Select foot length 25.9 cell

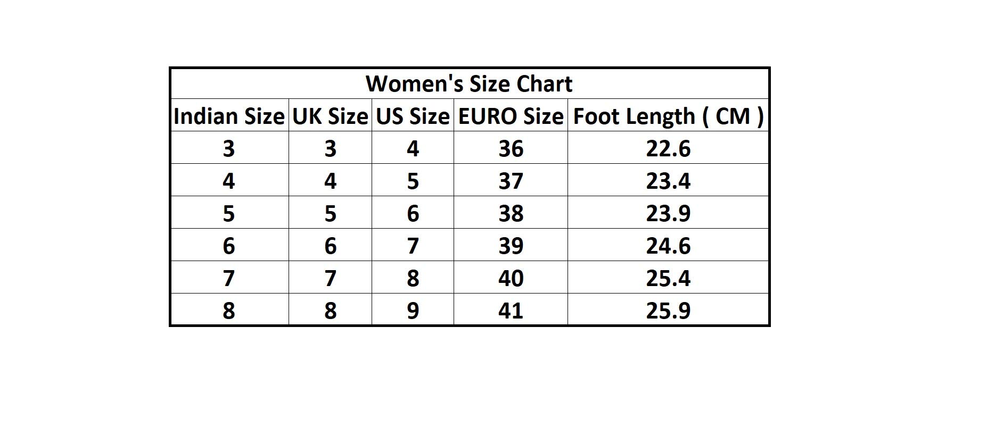[668, 311]
